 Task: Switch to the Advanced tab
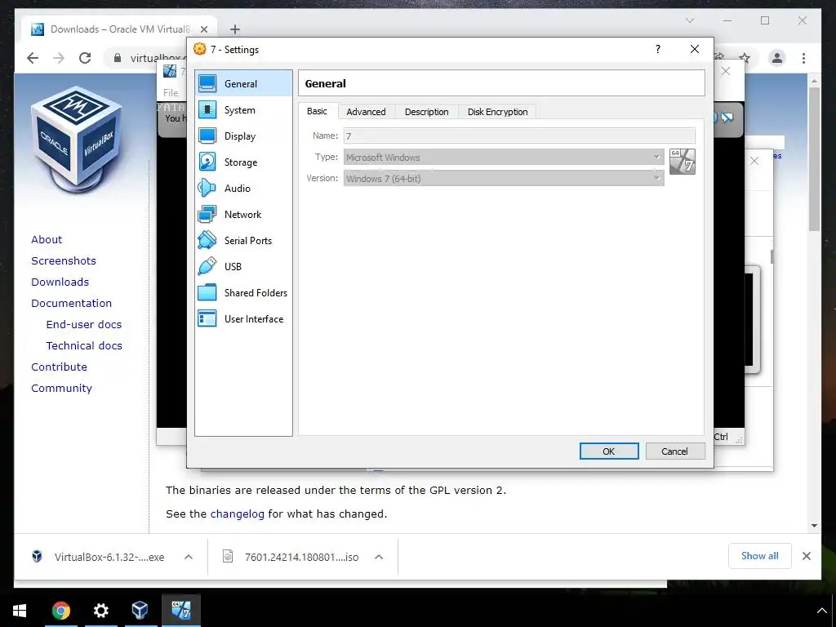click(x=366, y=111)
